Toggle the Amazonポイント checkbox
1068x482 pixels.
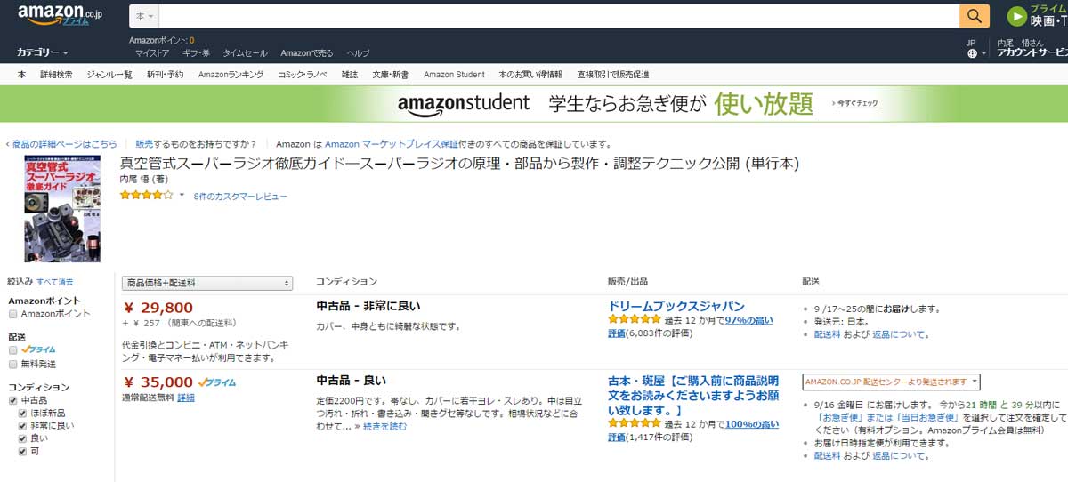(12, 314)
